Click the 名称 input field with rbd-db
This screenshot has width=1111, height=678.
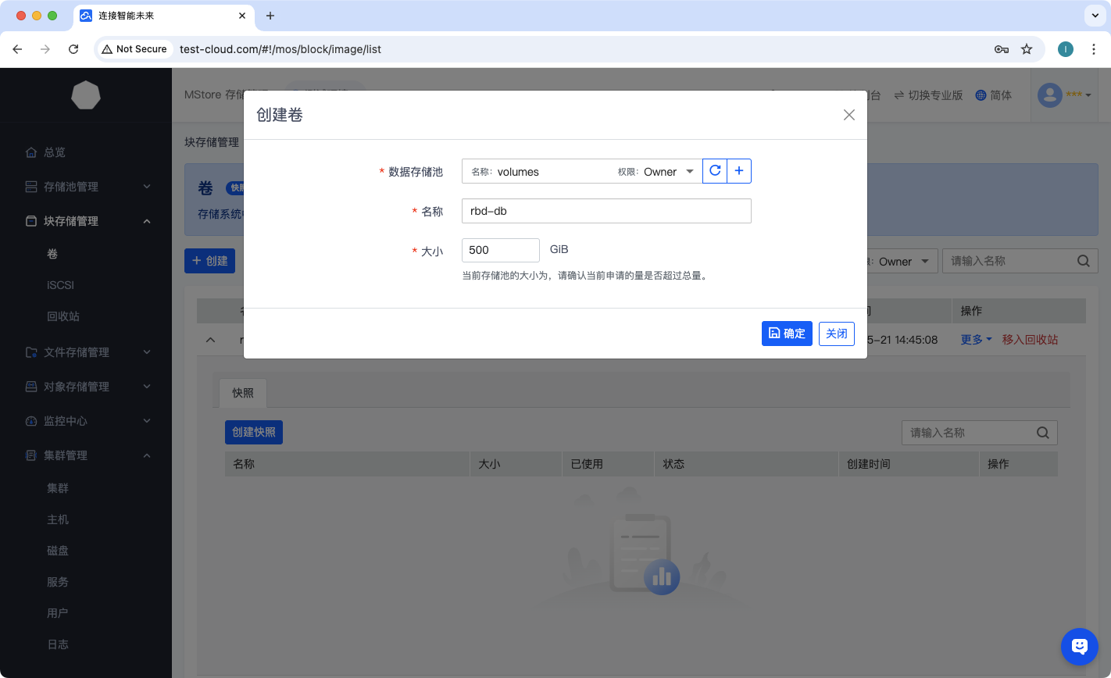(606, 211)
